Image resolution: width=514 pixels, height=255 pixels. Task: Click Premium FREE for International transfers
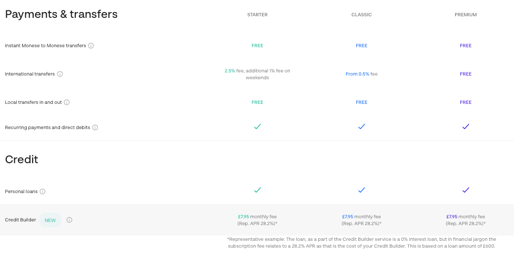466,74
